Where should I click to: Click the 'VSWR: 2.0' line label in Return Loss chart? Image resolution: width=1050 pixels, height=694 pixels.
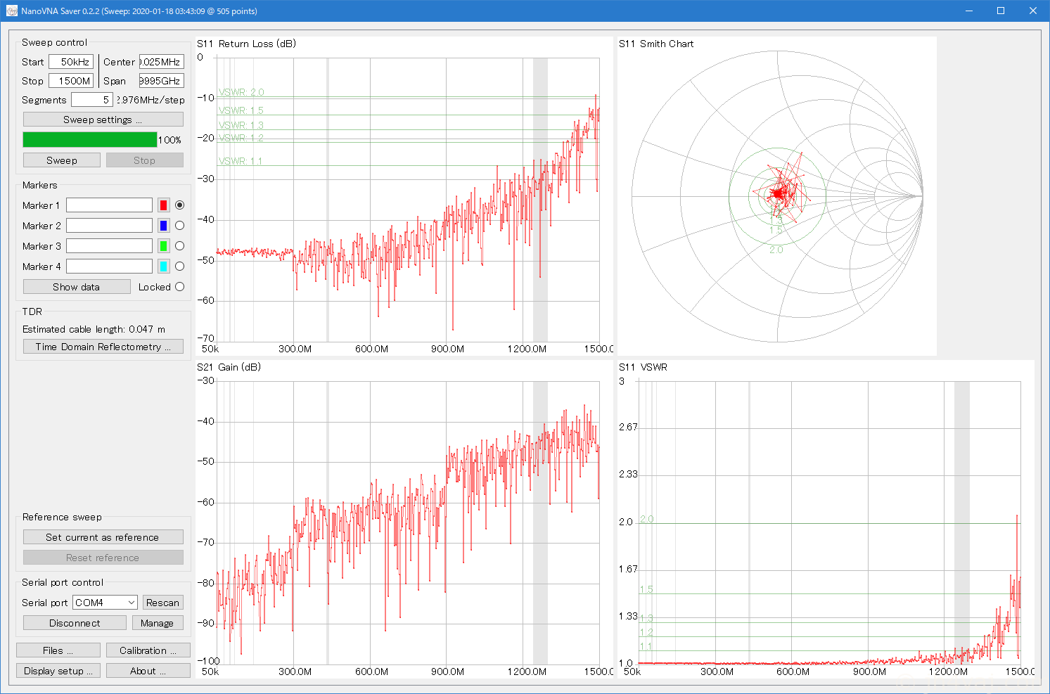(x=241, y=92)
